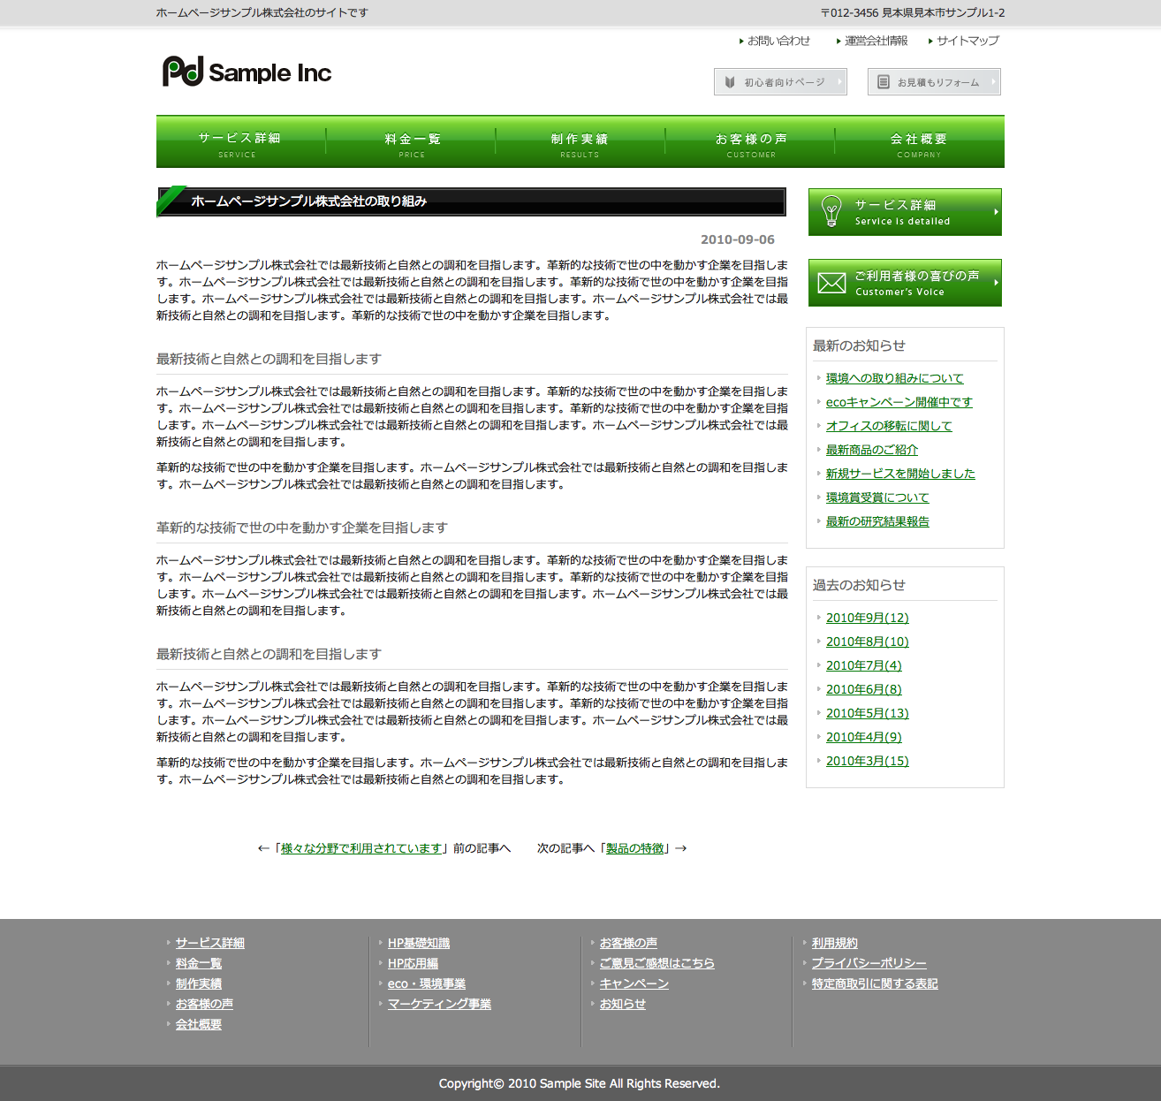
Task: Read 環境への取り組みについて news item
Action: 894,378
